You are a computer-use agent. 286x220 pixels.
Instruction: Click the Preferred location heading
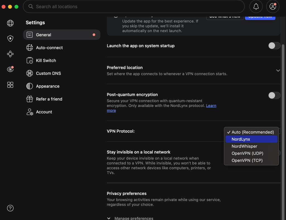(125, 67)
